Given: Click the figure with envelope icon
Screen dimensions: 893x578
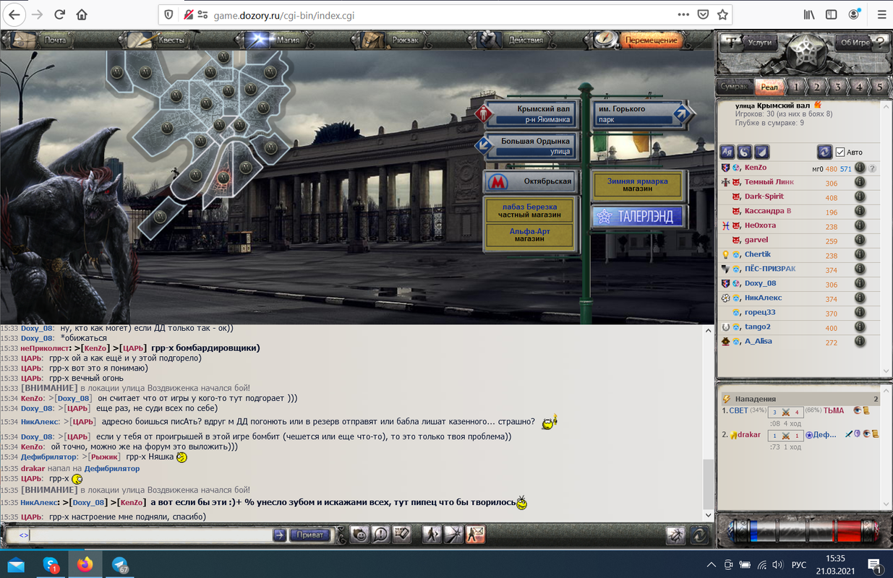Looking at the screenshot, I should pyautogui.click(x=475, y=535).
